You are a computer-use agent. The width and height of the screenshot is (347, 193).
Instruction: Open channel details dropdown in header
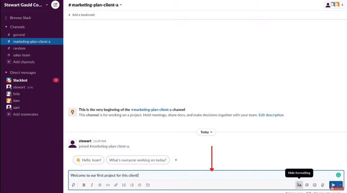point(95,5)
